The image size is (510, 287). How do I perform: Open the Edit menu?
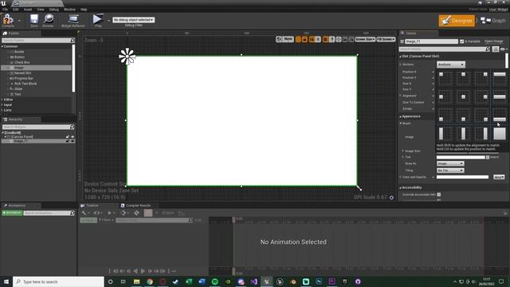[x=16, y=10]
